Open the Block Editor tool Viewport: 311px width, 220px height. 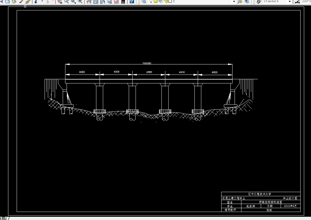click(x=28, y=1)
